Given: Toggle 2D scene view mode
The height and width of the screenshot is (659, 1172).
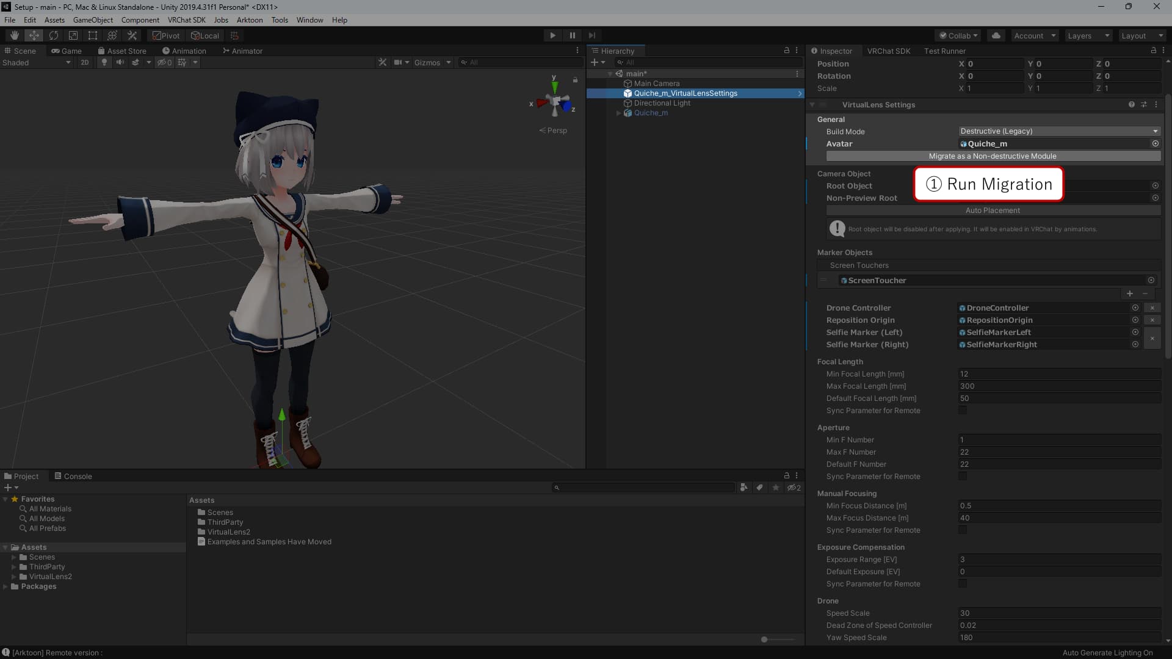Looking at the screenshot, I should tap(85, 62).
